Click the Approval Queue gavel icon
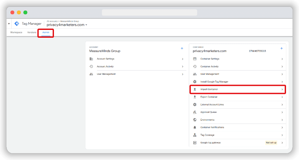Screen dimensions: 299x160 [x=195, y=112]
